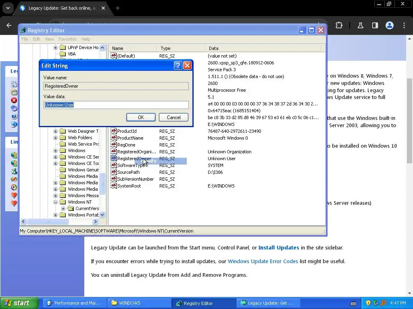
Task: Open the tab search dropdown
Action: click(x=8, y=8)
